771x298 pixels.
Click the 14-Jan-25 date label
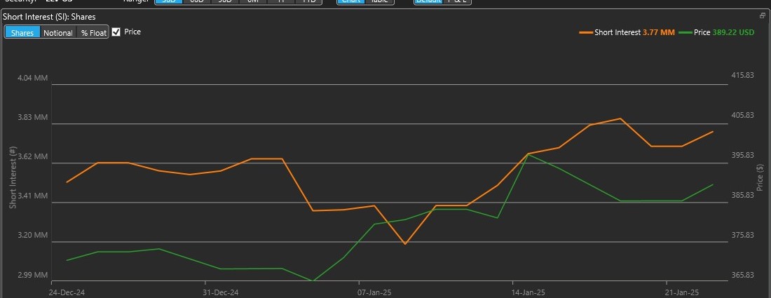pos(528,292)
